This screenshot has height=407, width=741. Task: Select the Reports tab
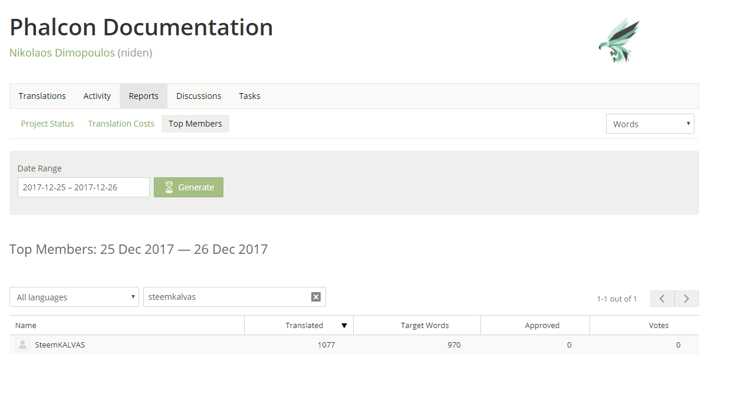point(143,96)
